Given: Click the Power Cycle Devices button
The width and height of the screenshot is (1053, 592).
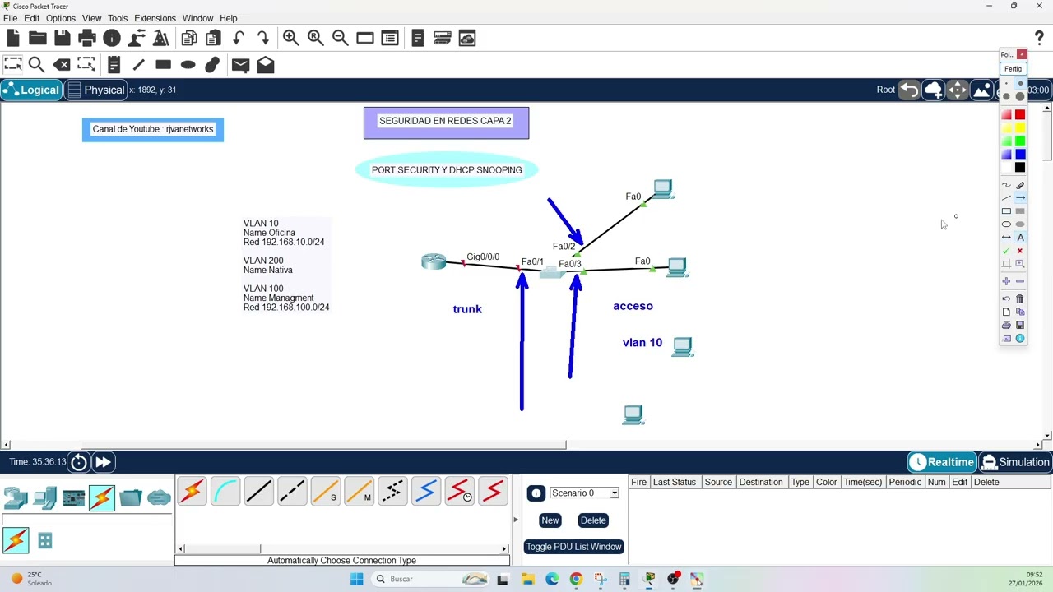Looking at the screenshot, I should click(x=79, y=462).
